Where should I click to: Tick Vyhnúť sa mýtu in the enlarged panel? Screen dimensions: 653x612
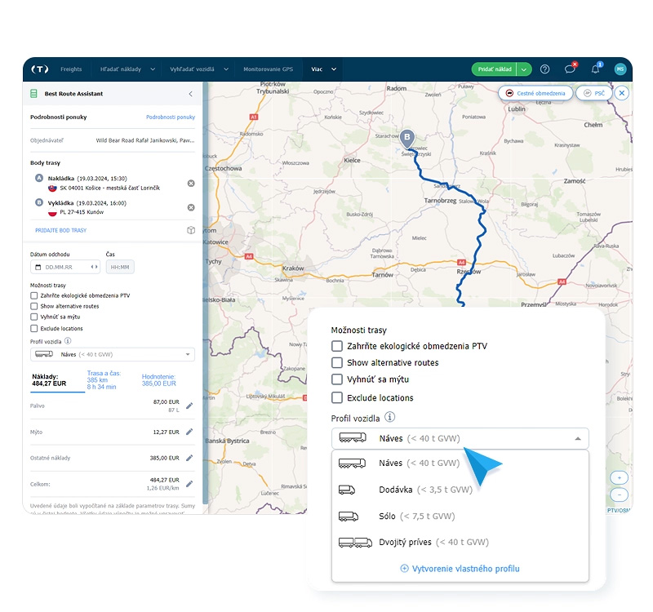[337, 379]
